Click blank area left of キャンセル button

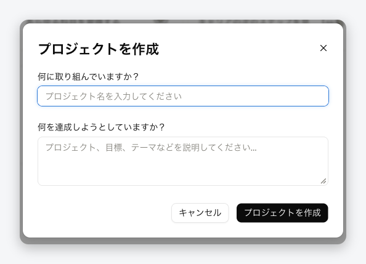(x=103, y=213)
